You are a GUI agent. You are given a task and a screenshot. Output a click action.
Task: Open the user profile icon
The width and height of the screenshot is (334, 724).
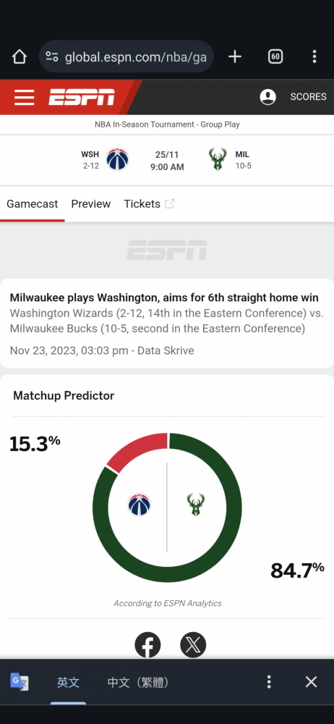[x=268, y=97]
